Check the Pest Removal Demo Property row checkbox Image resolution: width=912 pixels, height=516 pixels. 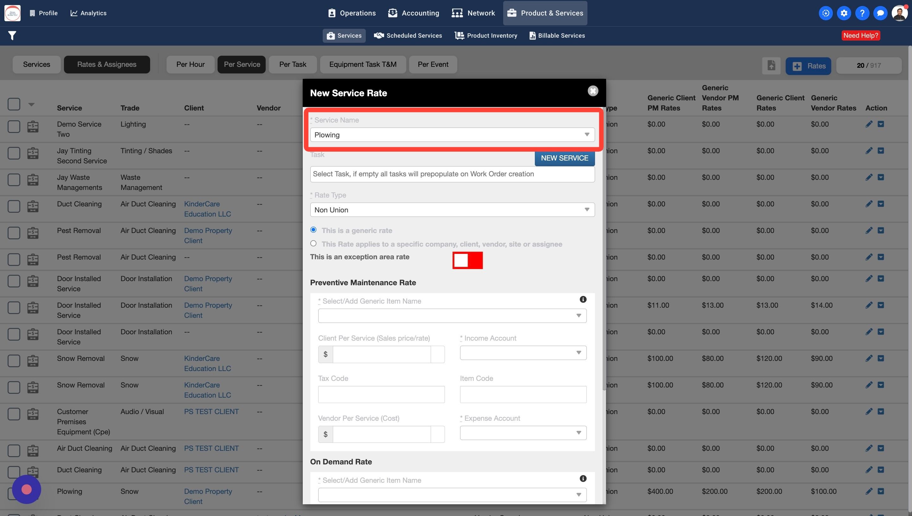point(14,233)
